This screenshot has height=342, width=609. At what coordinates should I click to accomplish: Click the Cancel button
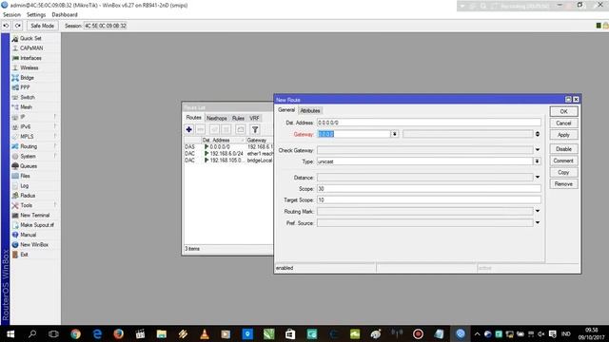pos(563,123)
